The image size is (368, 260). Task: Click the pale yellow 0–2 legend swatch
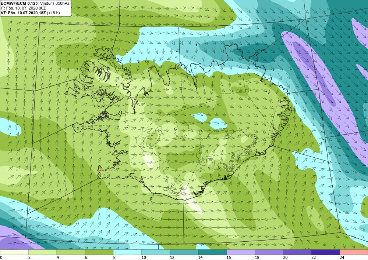14,252
